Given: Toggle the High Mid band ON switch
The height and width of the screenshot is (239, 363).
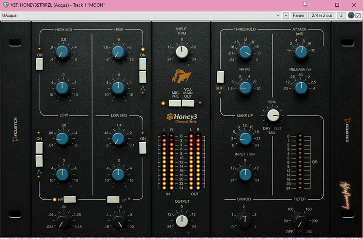Looking at the screenshot, I should 40,64.
